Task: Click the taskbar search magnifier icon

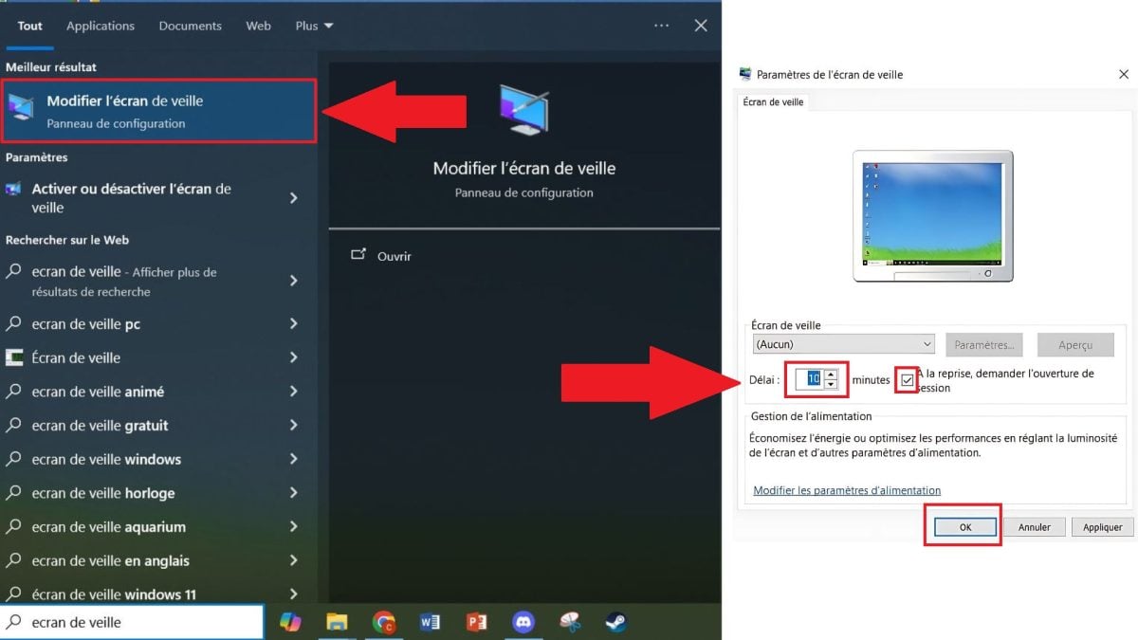Action: 14,622
